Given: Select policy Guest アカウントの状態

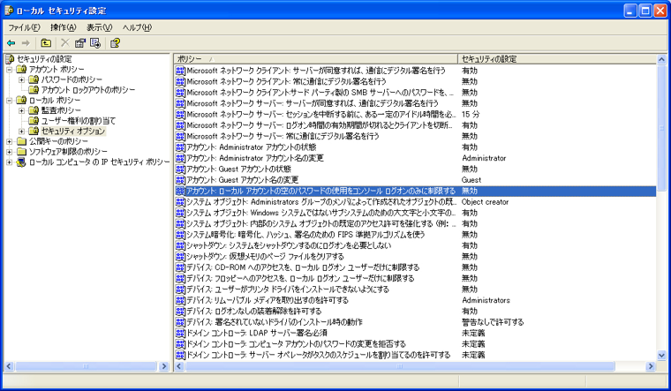Looking at the screenshot, I should tap(238, 169).
